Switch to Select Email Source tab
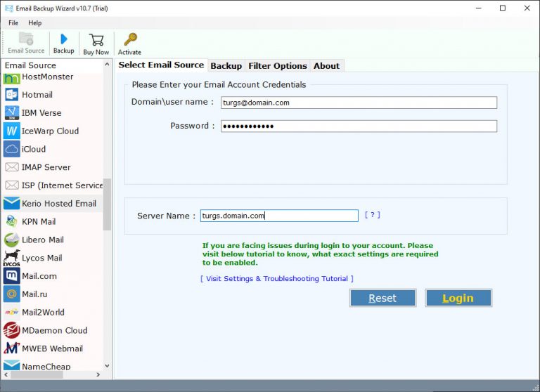This screenshot has width=540, height=392. tap(161, 65)
